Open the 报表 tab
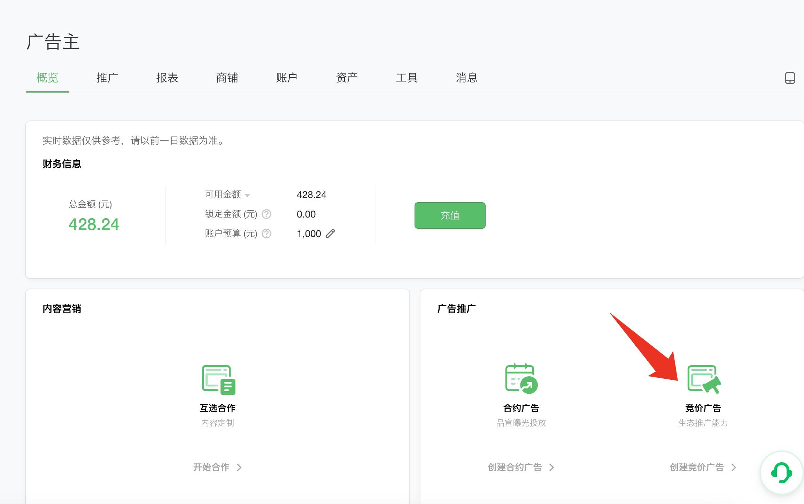Screen dimensions: 804x504 tap(167, 78)
